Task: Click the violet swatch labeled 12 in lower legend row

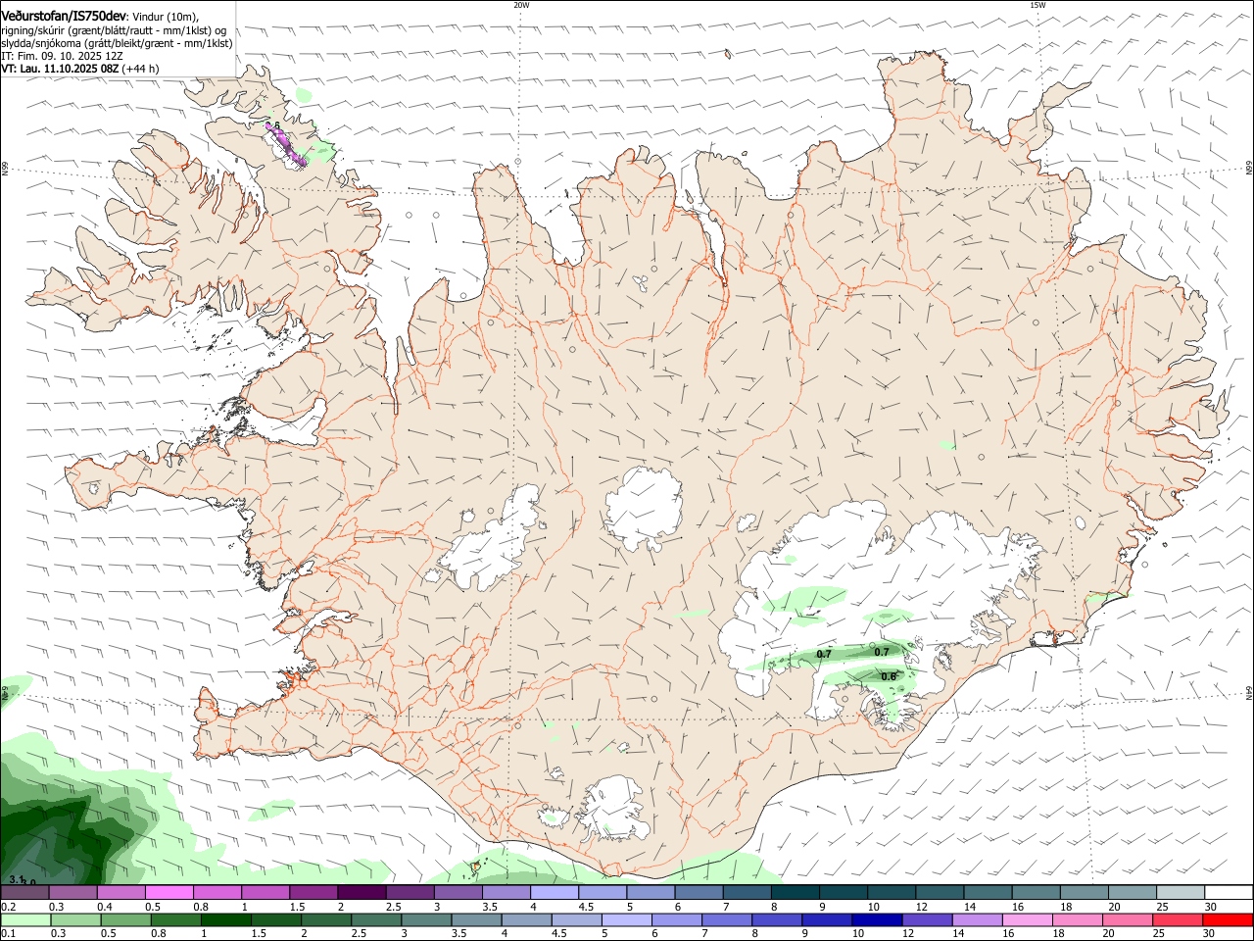Action: [x=926, y=920]
